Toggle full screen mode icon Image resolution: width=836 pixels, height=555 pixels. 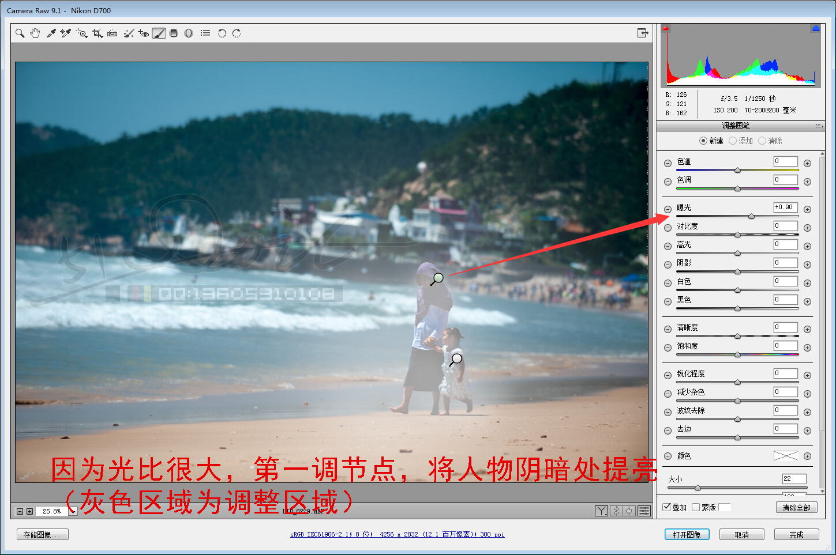click(643, 33)
